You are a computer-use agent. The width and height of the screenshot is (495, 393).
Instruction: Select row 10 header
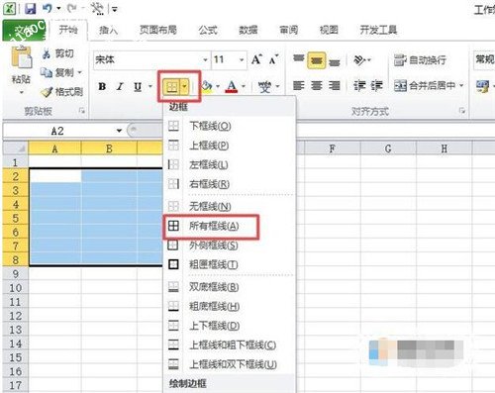tap(16, 288)
